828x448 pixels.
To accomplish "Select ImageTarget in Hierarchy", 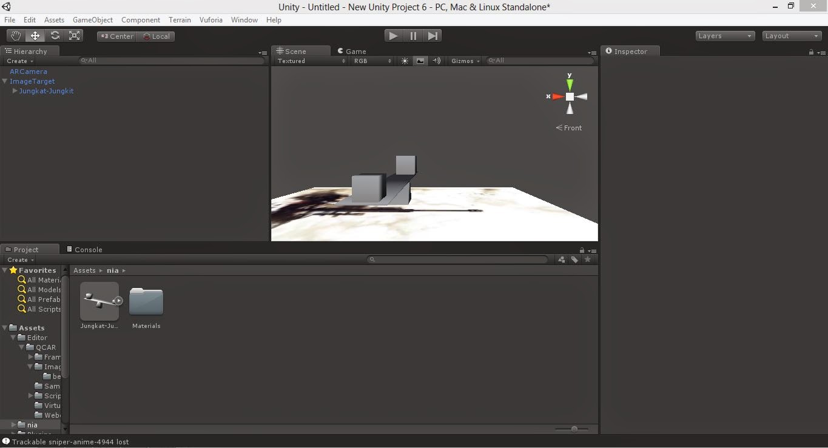I will pyautogui.click(x=32, y=81).
